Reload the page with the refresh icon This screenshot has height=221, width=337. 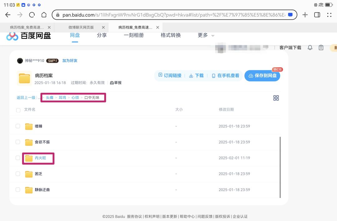[32, 15]
